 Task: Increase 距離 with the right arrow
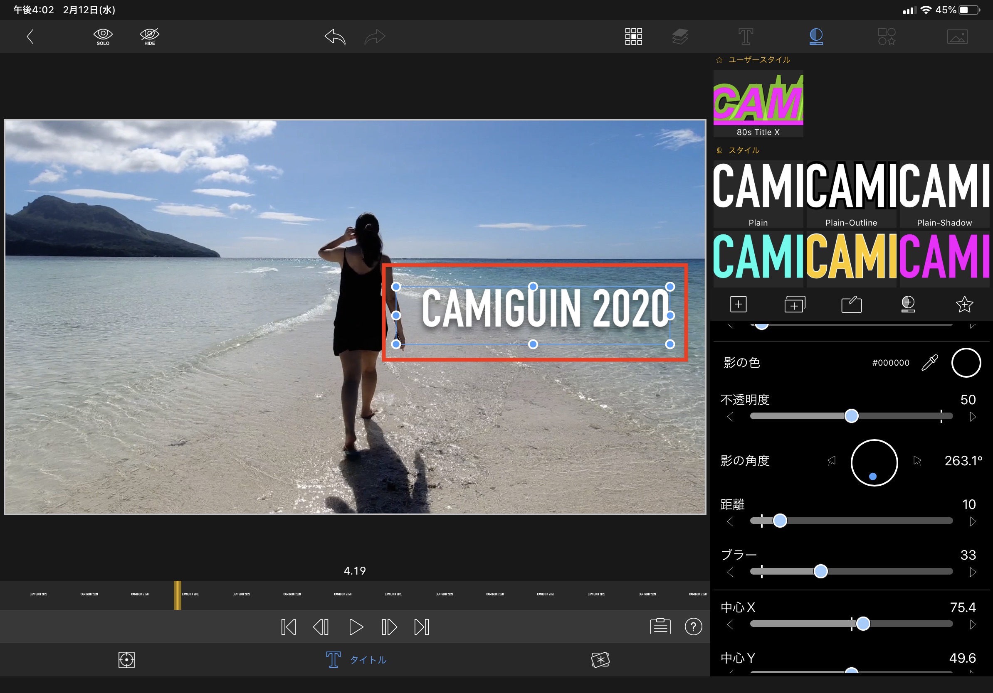[972, 521]
